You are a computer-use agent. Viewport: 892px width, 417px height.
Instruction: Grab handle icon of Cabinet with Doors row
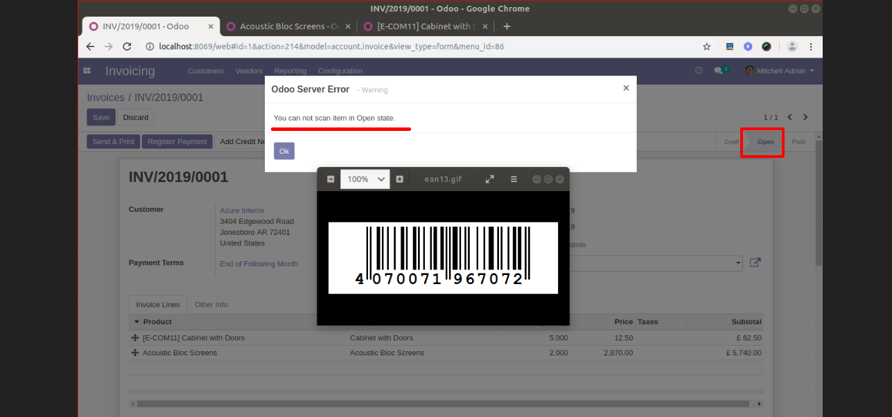135,338
